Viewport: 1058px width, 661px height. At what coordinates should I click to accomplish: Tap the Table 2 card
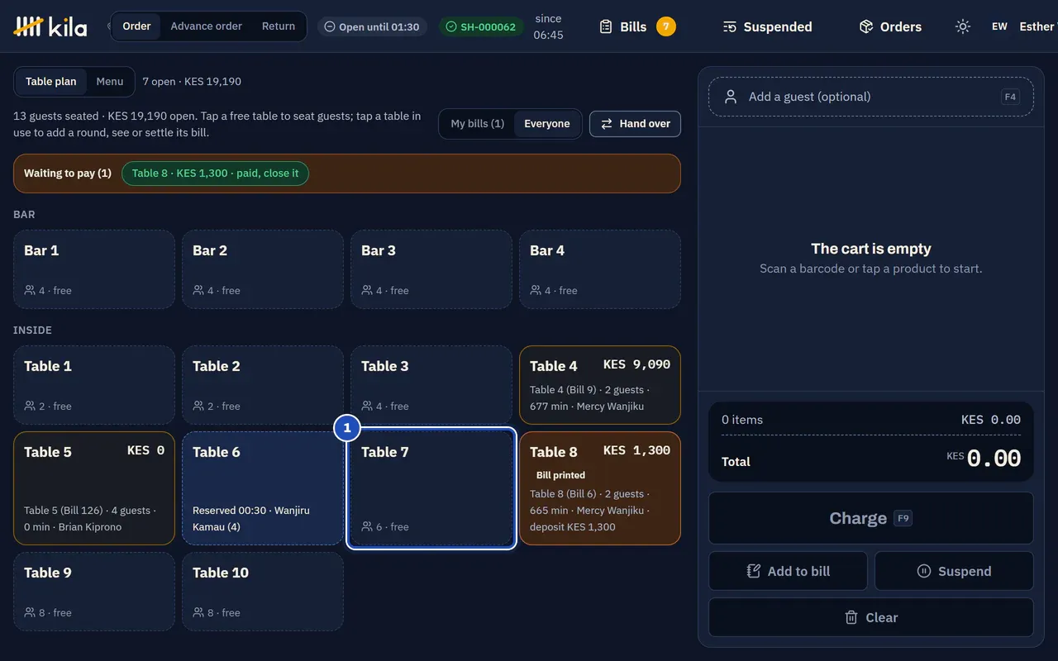click(x=263, y=385)
